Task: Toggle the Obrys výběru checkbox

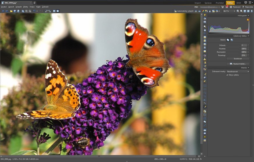Action: 227,75
